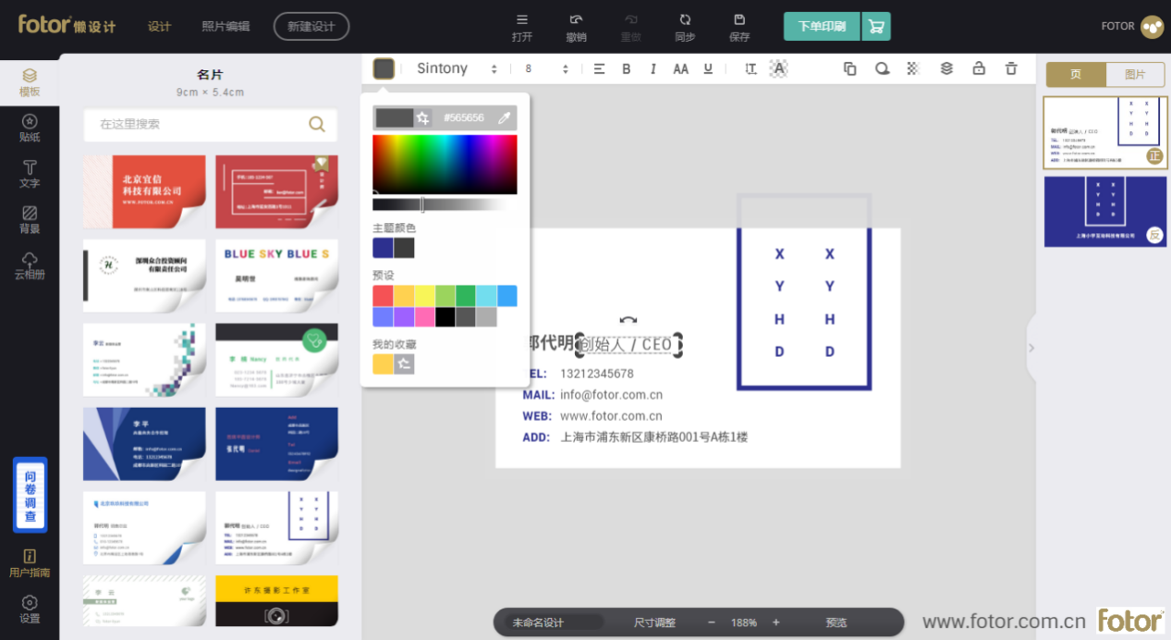Click the 保存 save icon
Viewport: 1171px width, 640px height.
pyautogui.click(x=739, y=27)
